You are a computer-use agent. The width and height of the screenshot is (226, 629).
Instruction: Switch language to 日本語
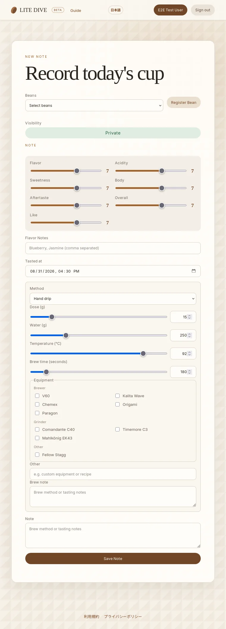pos(116,10)
